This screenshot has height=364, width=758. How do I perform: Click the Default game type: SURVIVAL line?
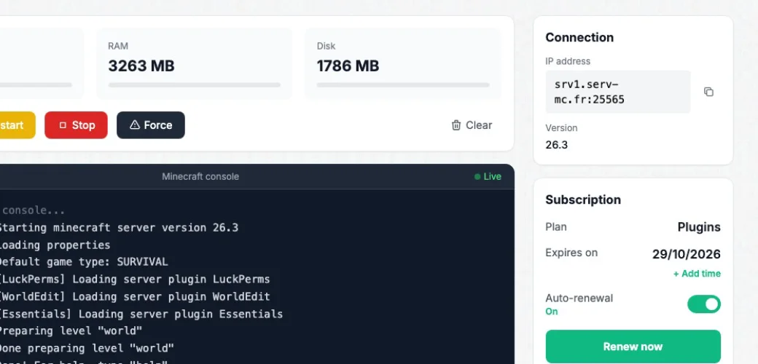pos(83,261)
